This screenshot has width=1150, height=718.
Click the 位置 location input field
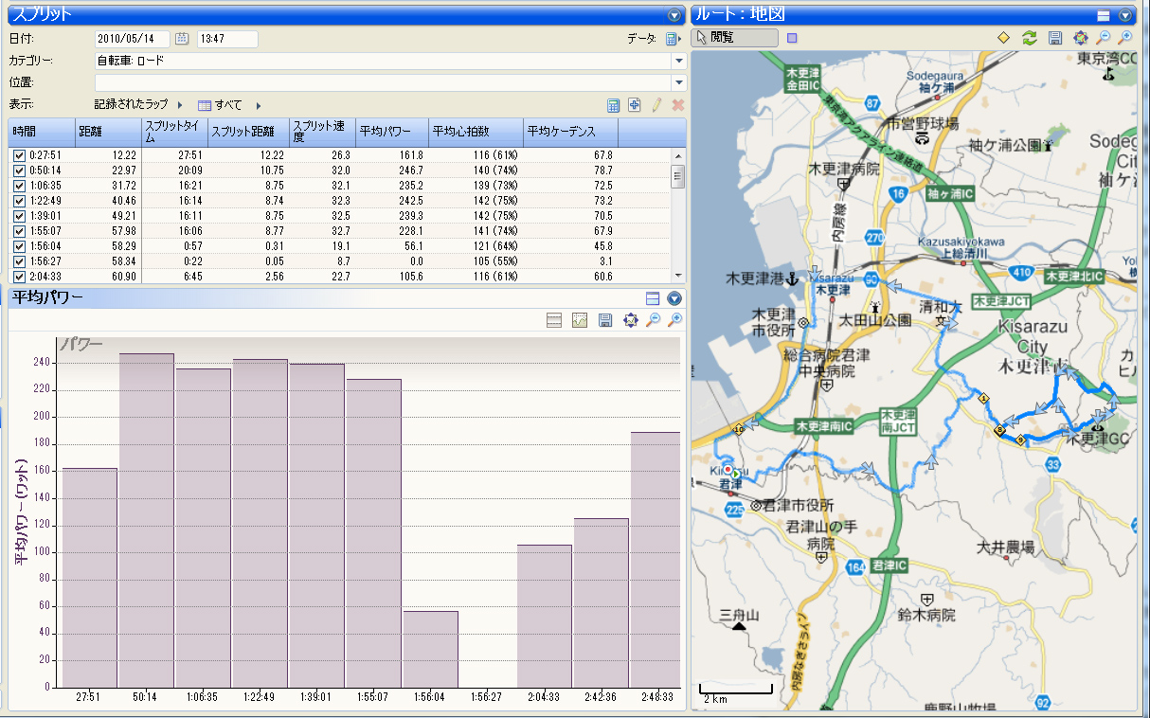pos(383,83)
